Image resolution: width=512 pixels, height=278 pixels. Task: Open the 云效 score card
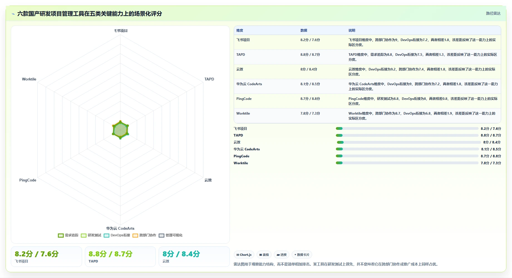[194, 257]
